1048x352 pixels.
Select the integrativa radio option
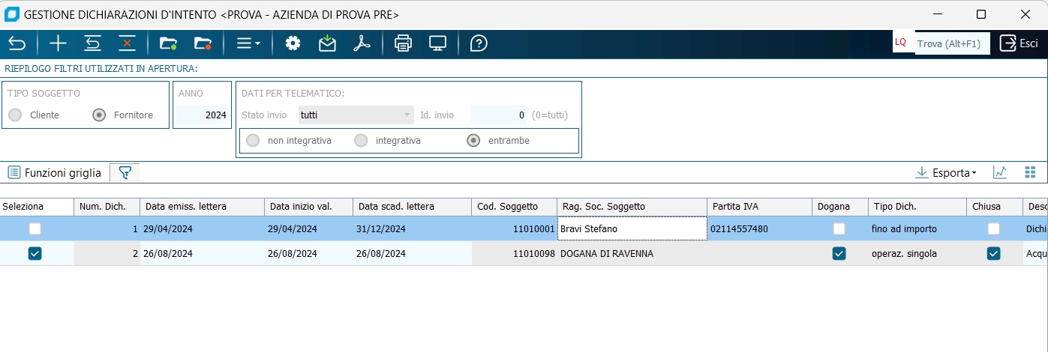pos(362,140)
